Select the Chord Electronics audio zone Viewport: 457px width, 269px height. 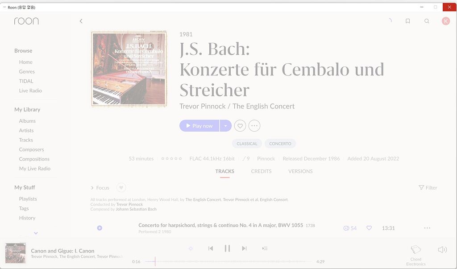point(416,256)
